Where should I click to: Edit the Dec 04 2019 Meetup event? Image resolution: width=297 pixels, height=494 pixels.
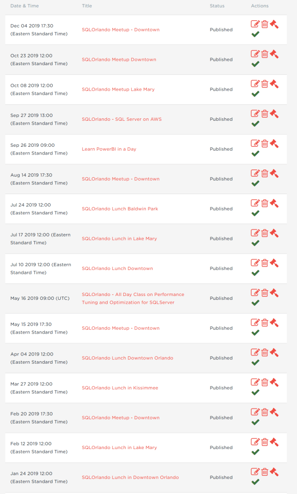255,24
